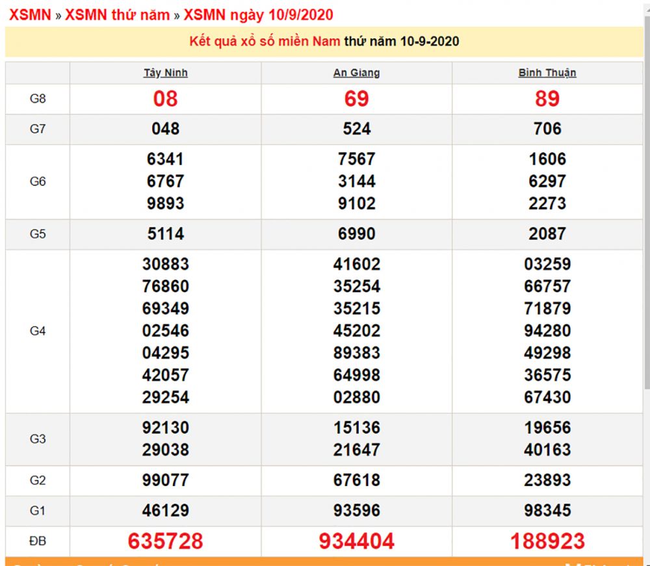Select G4 value 35215
Viewport: 650px width, 566px height.
[x=356, y=309]
